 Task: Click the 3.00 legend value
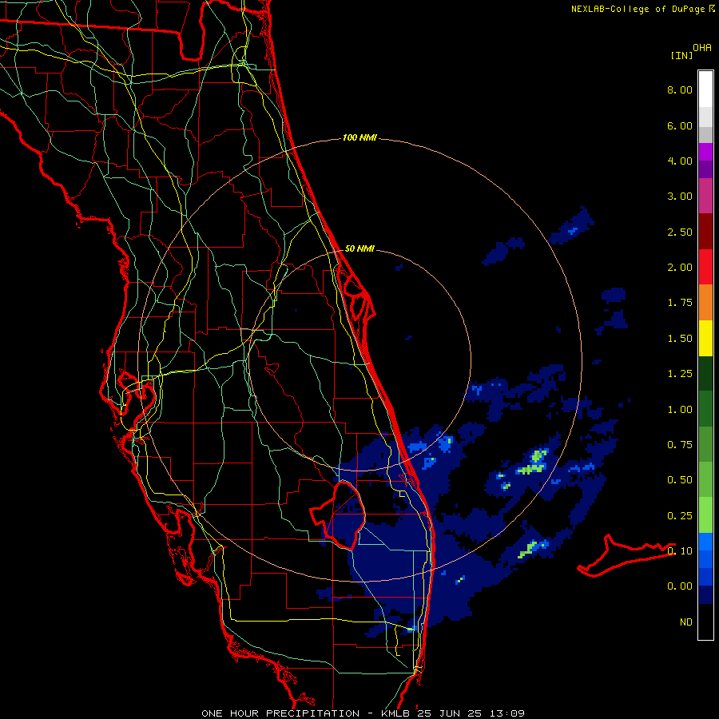(680, 197)
